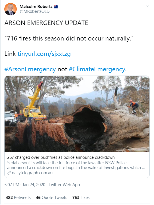Open the Twitter Web App source link

pos(64,184)
